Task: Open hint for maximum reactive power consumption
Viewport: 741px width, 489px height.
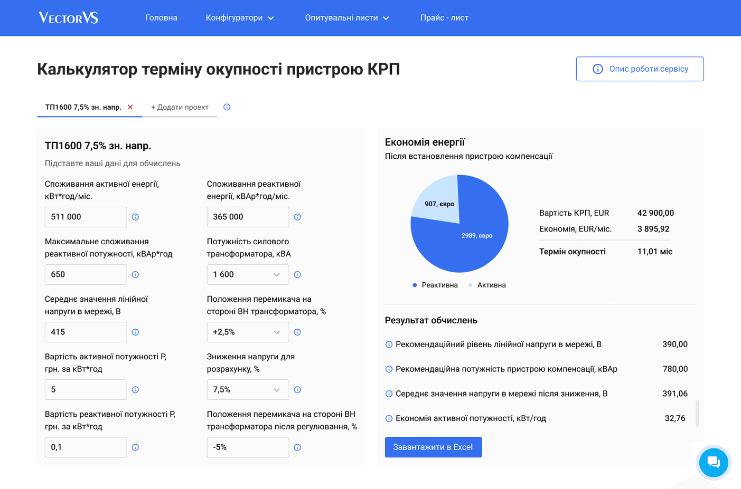Action: [135, 274]
